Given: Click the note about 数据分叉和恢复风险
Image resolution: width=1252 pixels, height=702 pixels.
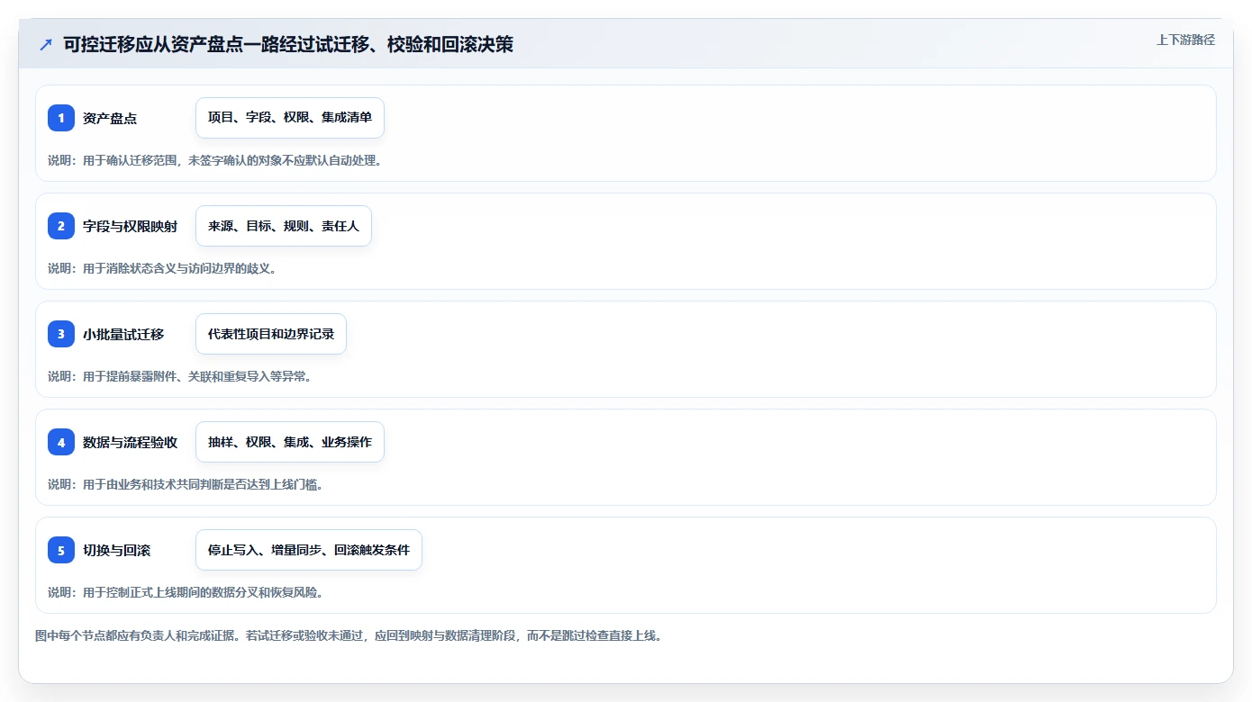Looking at the screenshot, I should coord(186,592).
